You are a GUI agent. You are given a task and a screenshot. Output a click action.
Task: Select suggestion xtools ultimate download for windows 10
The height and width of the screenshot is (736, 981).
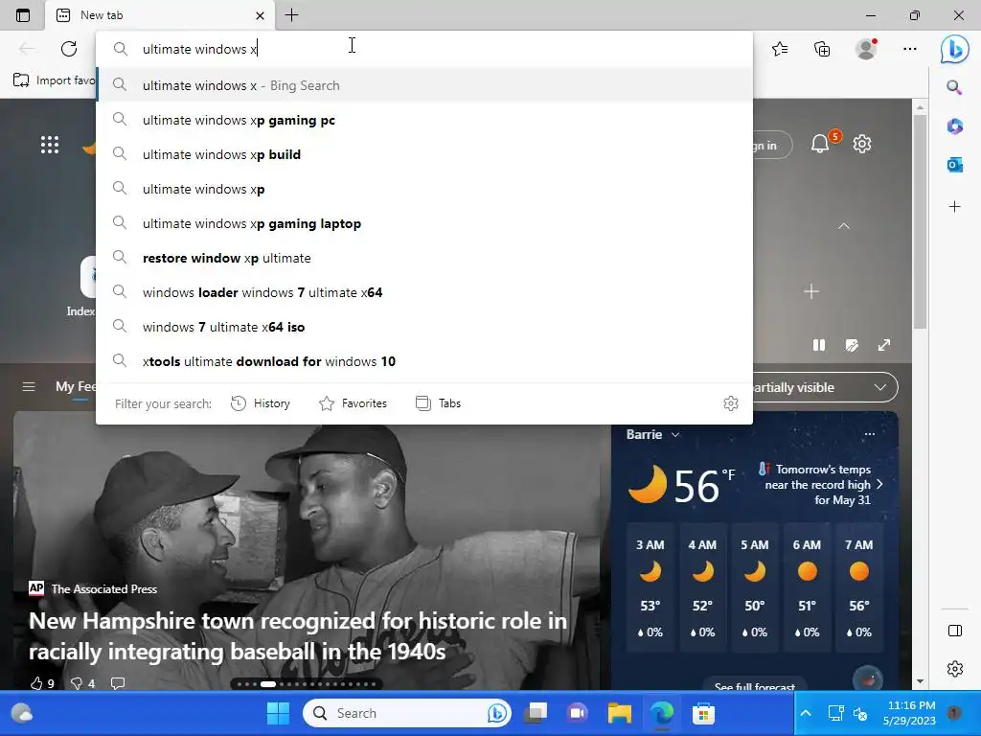pyautogui.click(x=424, y=361)
